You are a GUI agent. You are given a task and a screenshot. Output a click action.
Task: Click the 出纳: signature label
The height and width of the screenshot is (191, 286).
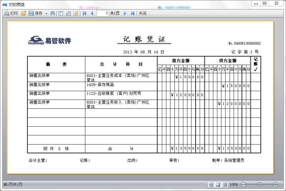point(132,160)
